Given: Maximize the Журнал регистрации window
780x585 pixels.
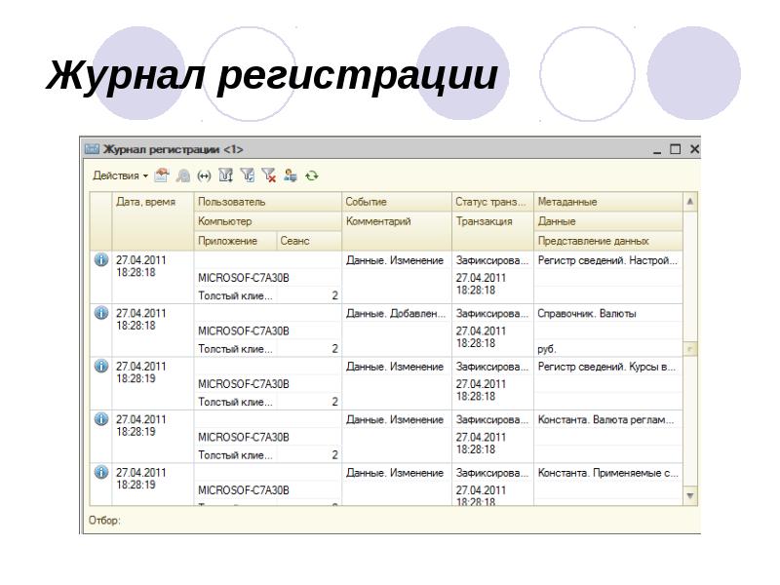Looking at the screenshot, I should [x=675, y=149].
